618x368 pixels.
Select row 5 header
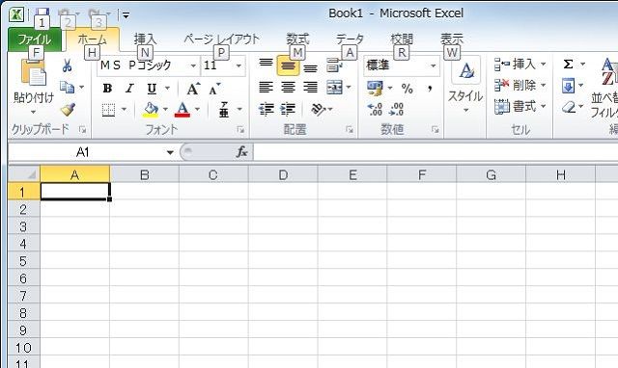click(23, 261)
